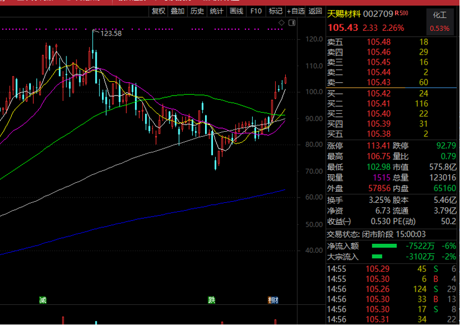
Task: Add stock via +自选 button
Action: [x=296, y=11]
